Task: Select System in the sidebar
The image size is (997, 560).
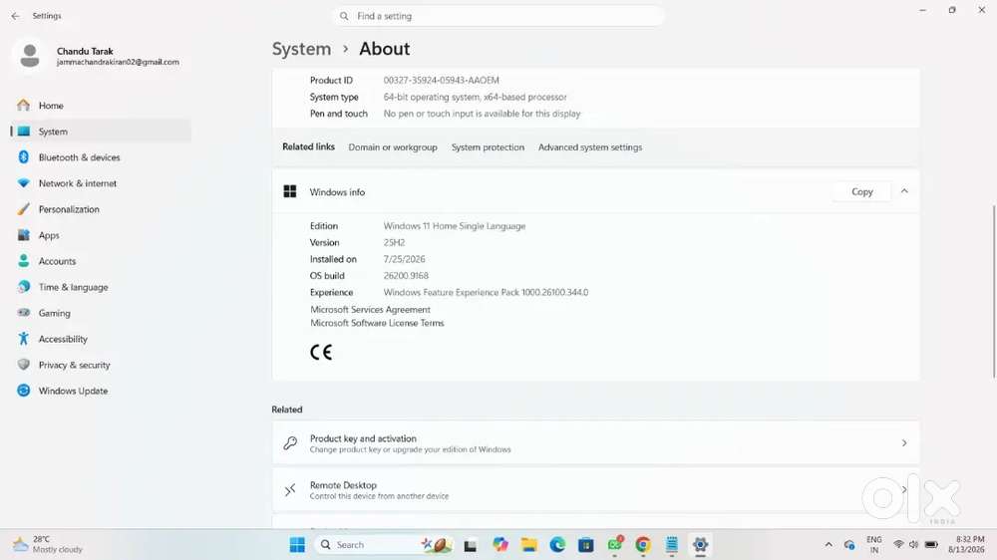Action: pos(101,132)
